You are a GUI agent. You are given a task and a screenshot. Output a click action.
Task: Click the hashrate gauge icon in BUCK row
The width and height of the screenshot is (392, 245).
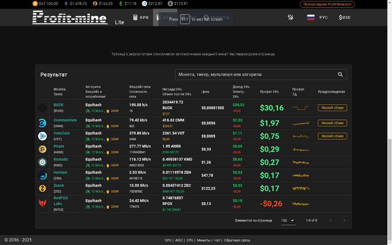click(x=88, y=111)
